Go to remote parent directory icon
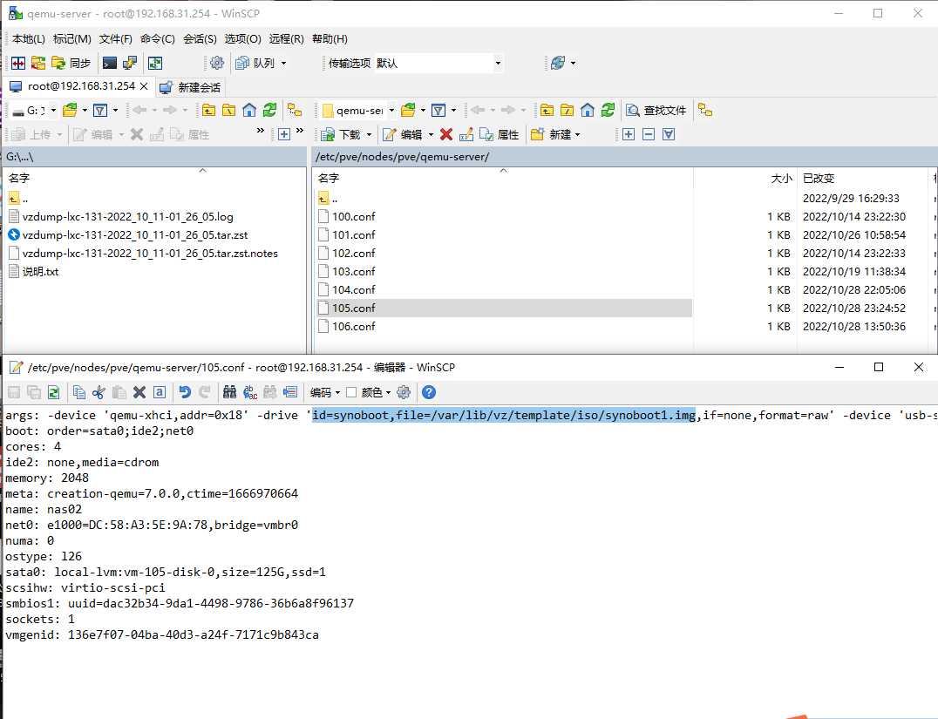This screenshot has width=938, height=719. (547, 110)
